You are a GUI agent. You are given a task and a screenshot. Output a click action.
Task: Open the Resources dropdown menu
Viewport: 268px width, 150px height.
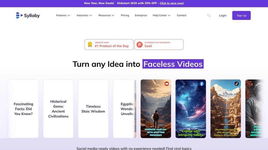click(x=106, y=15)
